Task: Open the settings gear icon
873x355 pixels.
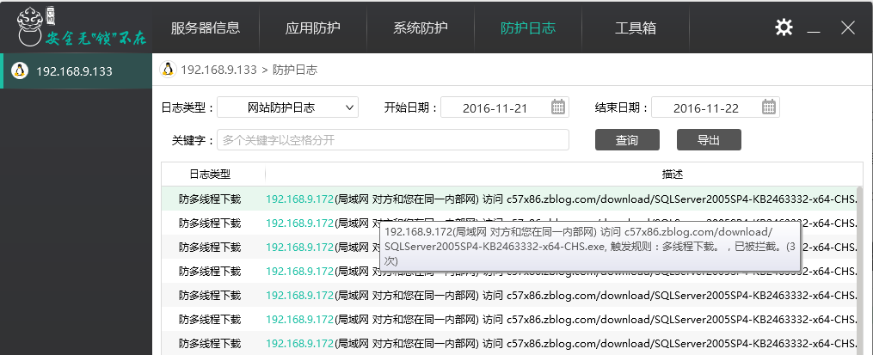Action: [x=784, y=28]
